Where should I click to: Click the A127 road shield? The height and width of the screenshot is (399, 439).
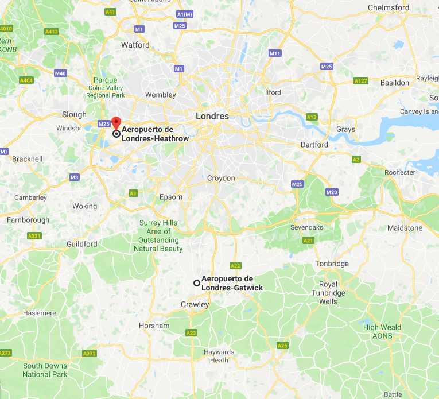(x=361, y=81)
